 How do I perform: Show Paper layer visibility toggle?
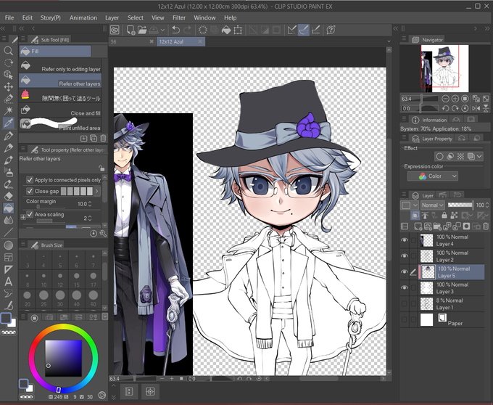click(405, 319)
